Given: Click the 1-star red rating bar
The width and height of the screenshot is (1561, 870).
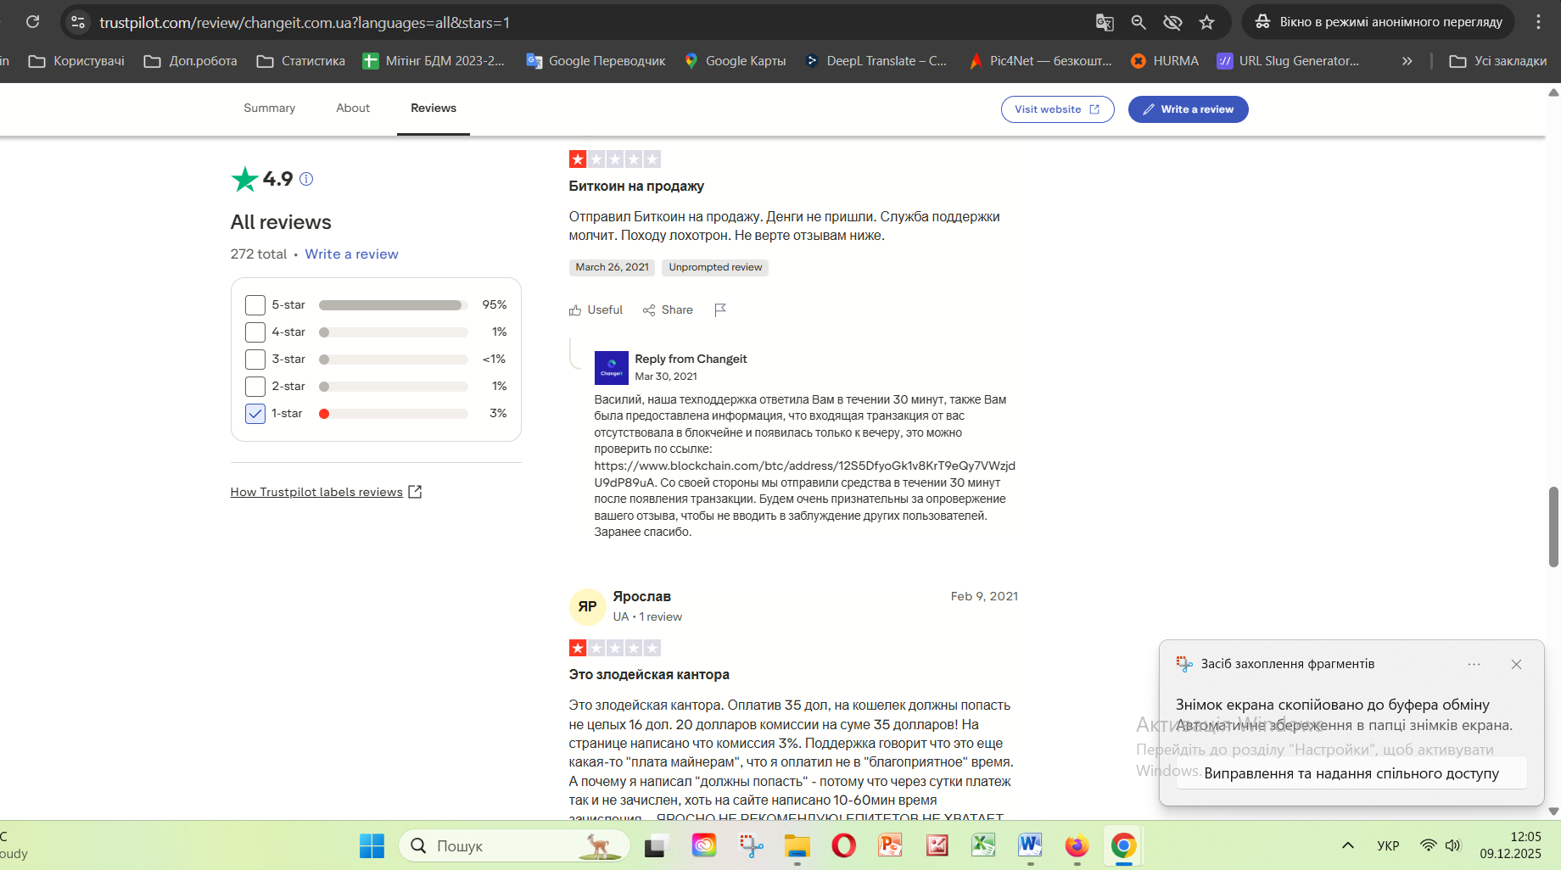Looking at the screenshot, I should [x=394, y=414].
